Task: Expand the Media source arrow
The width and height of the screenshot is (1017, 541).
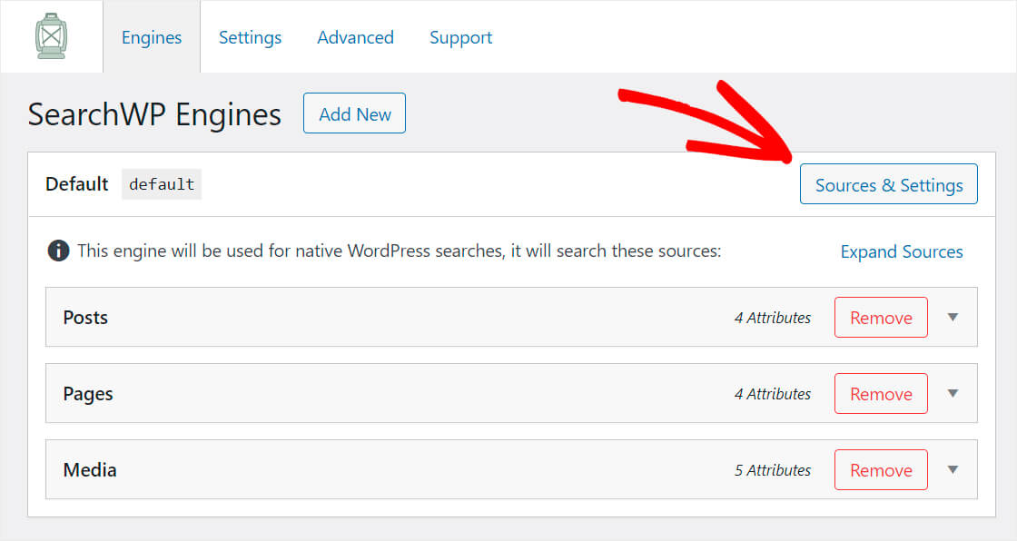Action: 953,469
